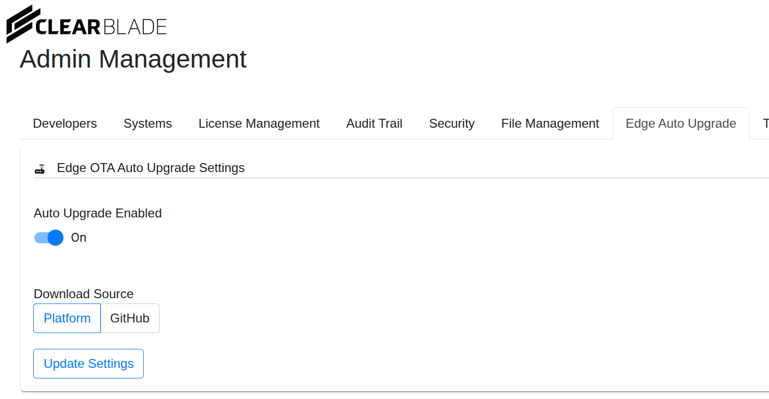Click the On label beside the switch
The height and width of the screenshot is (399, 769).
coord(79,237)
